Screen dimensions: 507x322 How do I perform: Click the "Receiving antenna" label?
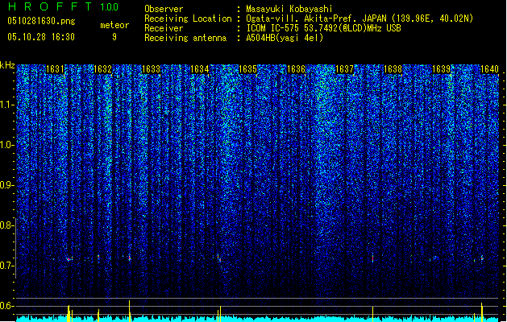185,38
